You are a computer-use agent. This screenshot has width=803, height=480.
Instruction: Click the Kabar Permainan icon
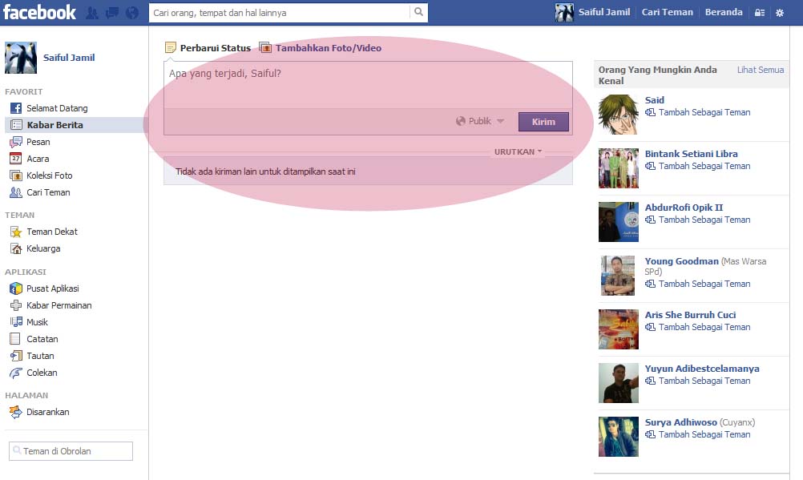16,305
